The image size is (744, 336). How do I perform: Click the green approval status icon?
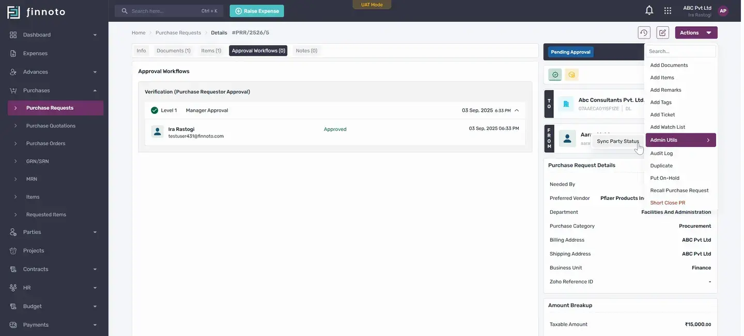tap(555, 75)
